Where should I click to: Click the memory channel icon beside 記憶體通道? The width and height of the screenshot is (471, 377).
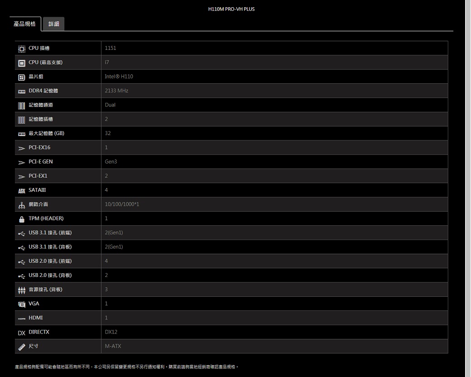22,106
